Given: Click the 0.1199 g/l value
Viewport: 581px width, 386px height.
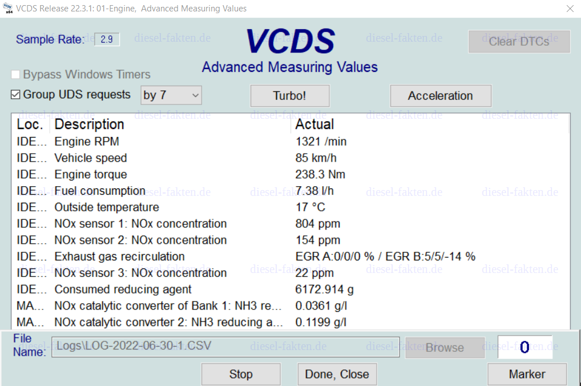Looking at the screenshot, I should point(321,322).
